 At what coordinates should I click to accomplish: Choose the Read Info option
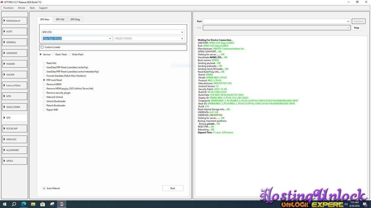pos(44,63)
